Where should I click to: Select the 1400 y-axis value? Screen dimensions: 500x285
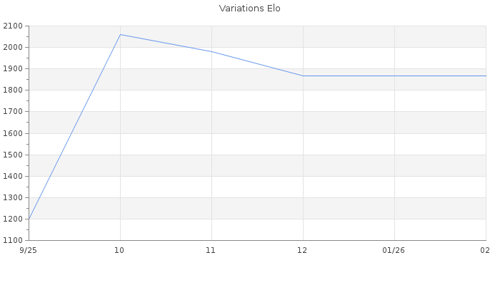pos(12,176)
